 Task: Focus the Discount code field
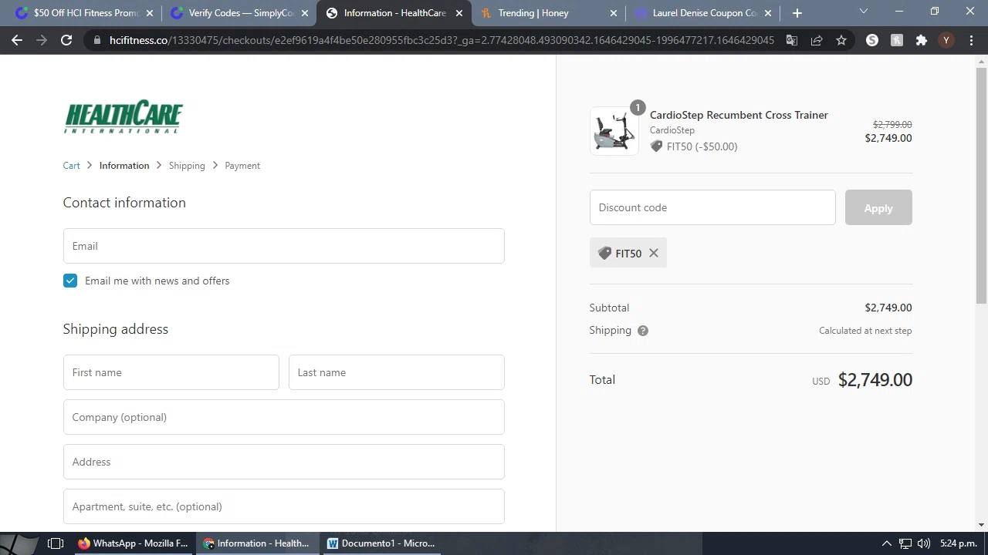pyautogui.click(x=712, y=207)
